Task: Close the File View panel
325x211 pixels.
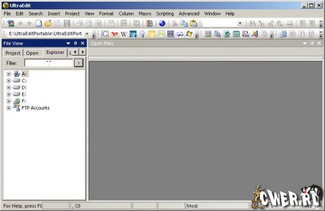Action: point(82,43)
